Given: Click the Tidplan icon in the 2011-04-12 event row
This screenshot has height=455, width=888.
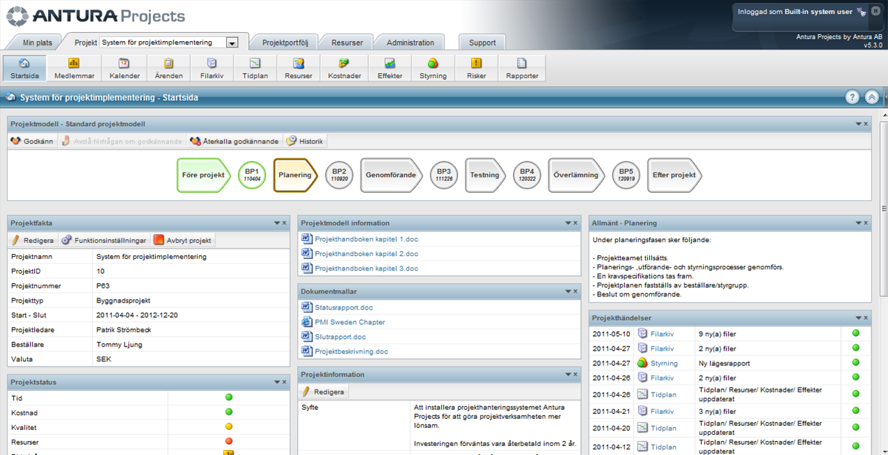Looking at the screenshot, I should pos(643,447).
